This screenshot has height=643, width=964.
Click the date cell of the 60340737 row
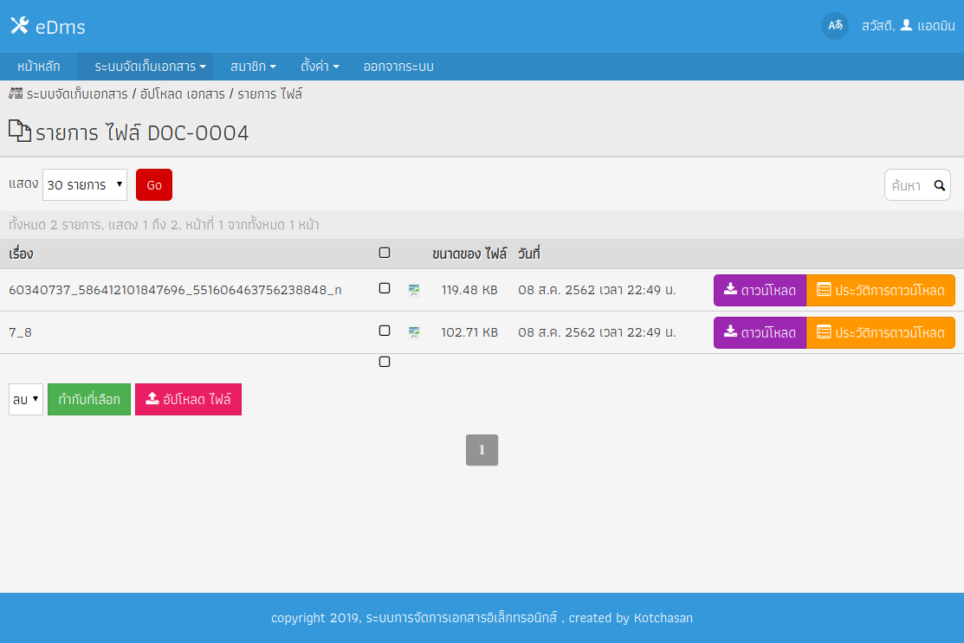click(x=597, y=290)
